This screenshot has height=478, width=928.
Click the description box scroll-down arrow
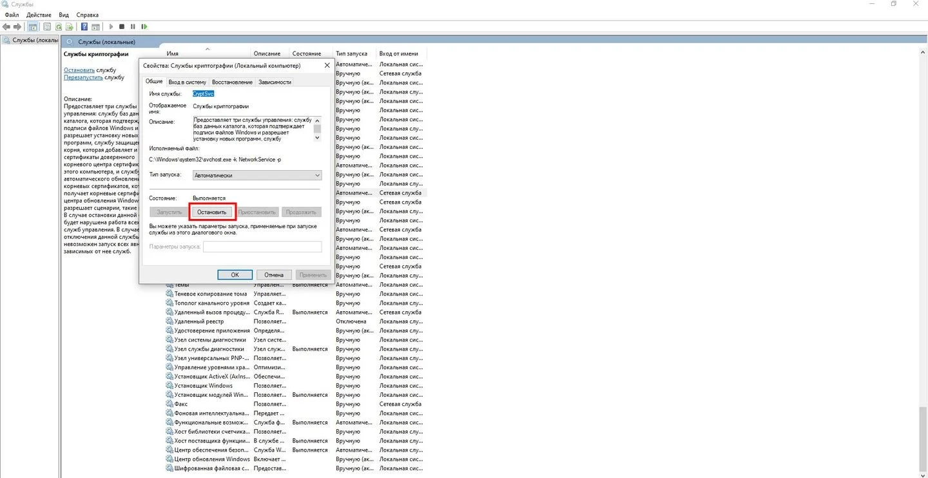[317, 137]
